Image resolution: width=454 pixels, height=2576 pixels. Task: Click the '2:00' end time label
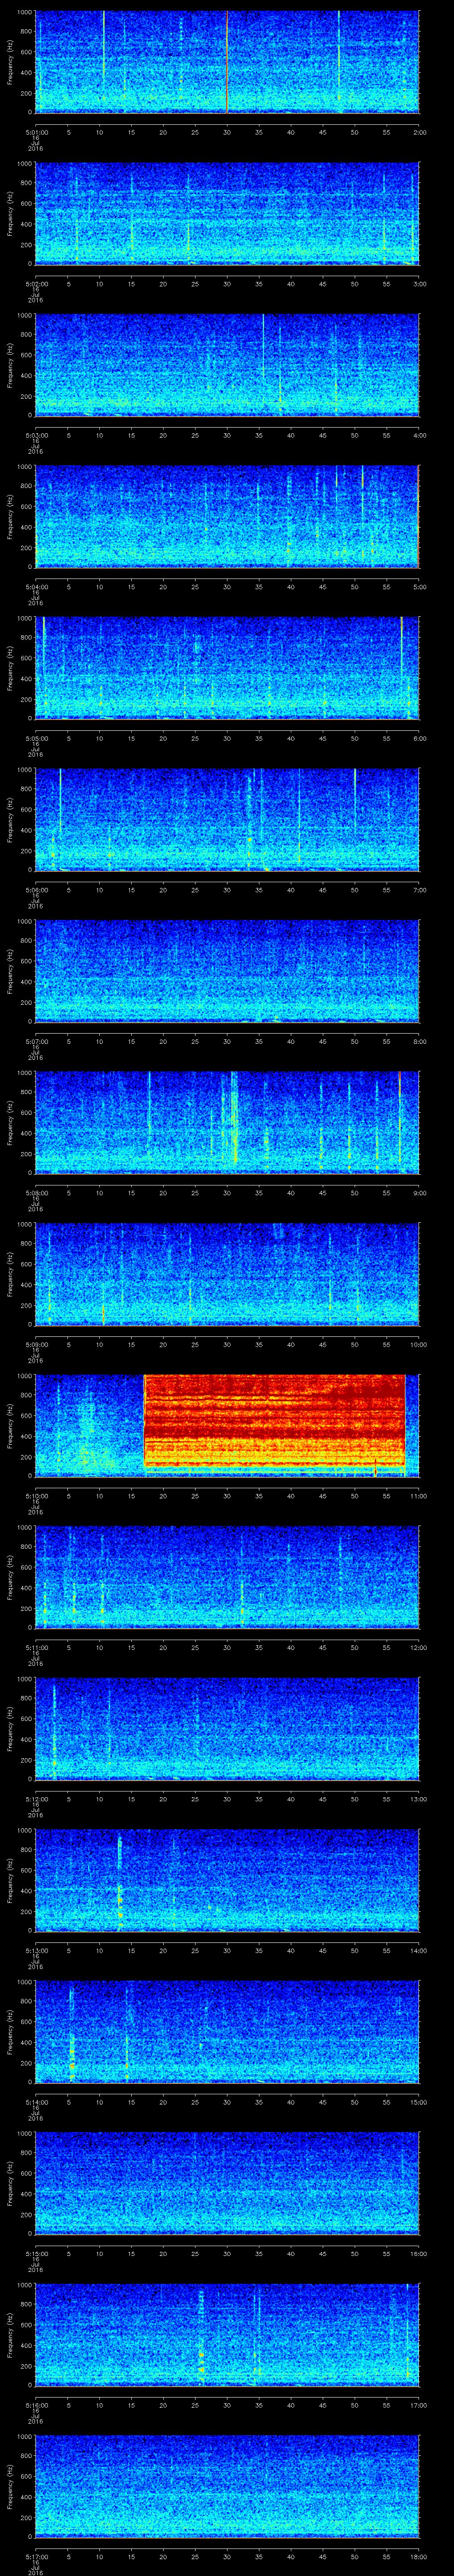tap(419, 132)
